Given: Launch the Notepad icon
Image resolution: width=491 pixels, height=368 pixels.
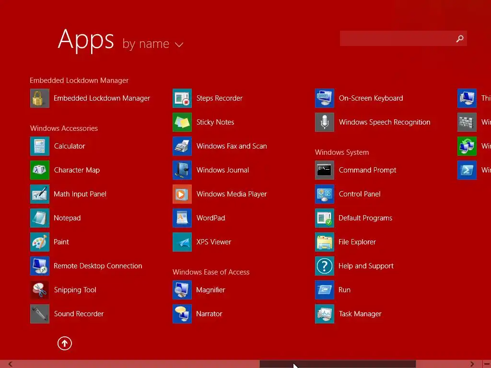Looking at the screenshot, I should click(x=40, y=218).
